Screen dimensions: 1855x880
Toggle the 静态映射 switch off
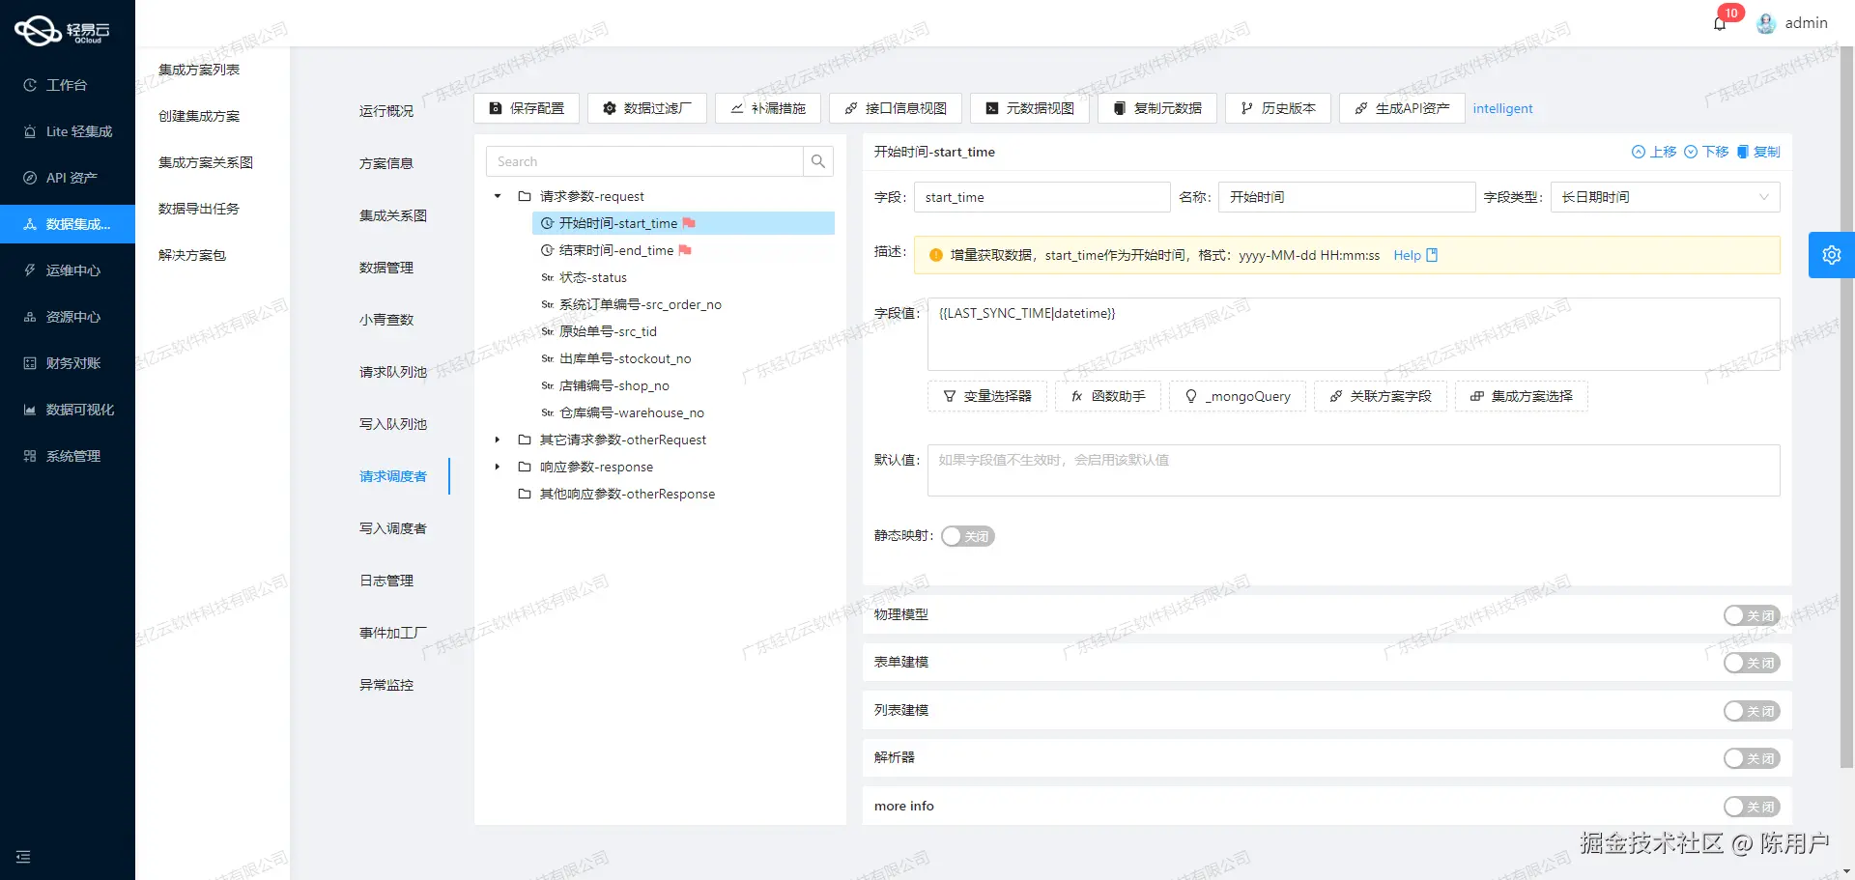click(967, 536)
